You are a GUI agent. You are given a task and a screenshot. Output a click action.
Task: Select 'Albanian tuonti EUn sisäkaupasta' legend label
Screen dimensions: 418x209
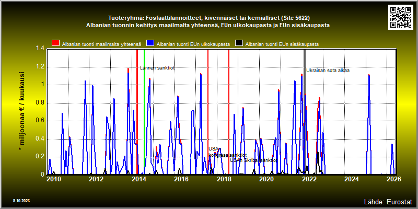[282, 44]
